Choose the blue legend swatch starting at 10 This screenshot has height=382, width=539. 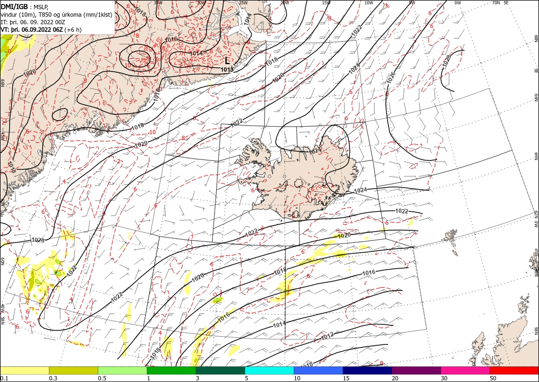319,370
